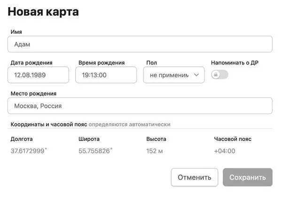This screenshot has width=282, height=197.
Task: Click the «Часовой пояс» column label
Action: (x=233, y=139)
